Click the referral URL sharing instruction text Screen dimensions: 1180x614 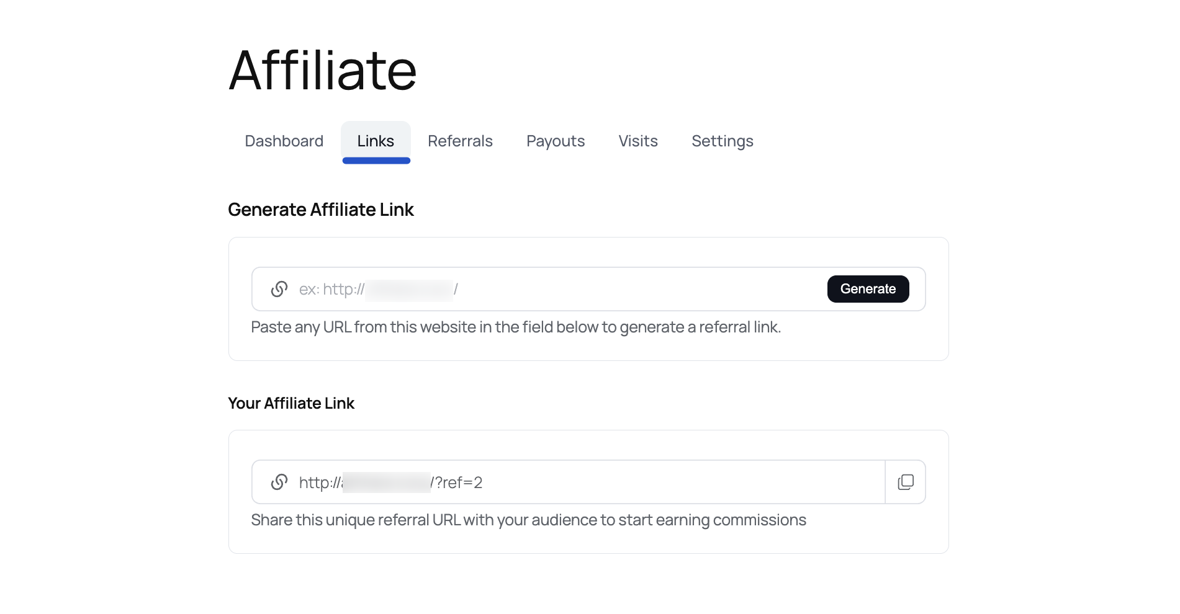coord(528,520)
